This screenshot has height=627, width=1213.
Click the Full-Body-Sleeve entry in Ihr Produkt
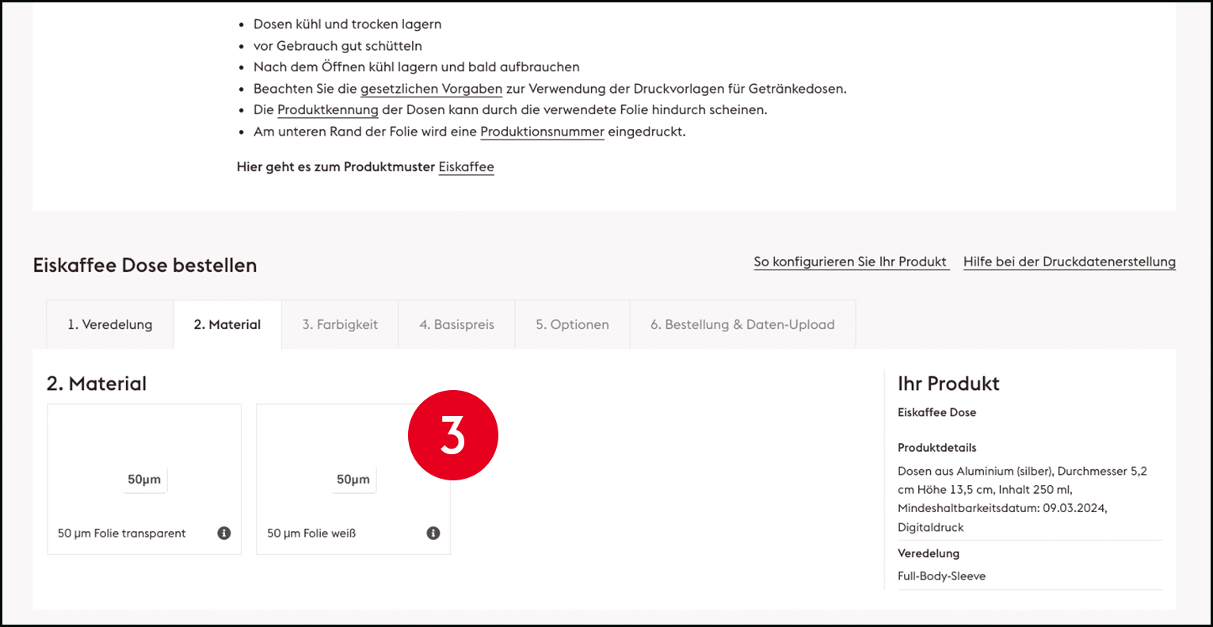(x=941, y=576)
